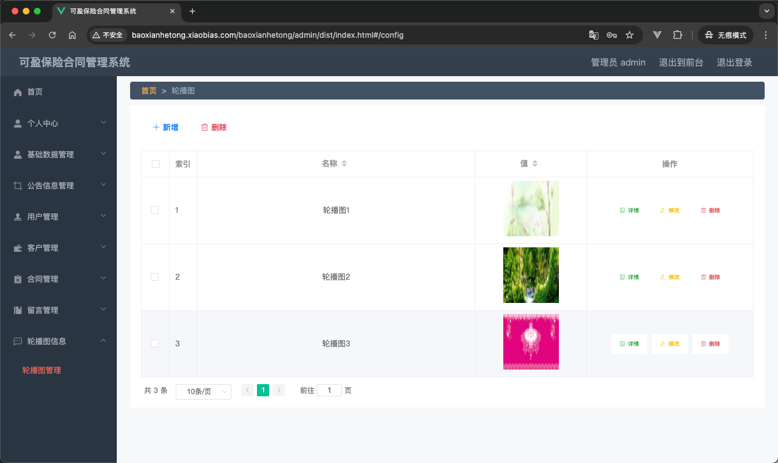Expand the 基础数据管理 menu
The width and height of the screenshot is (778, 463).
click(103, 154)
